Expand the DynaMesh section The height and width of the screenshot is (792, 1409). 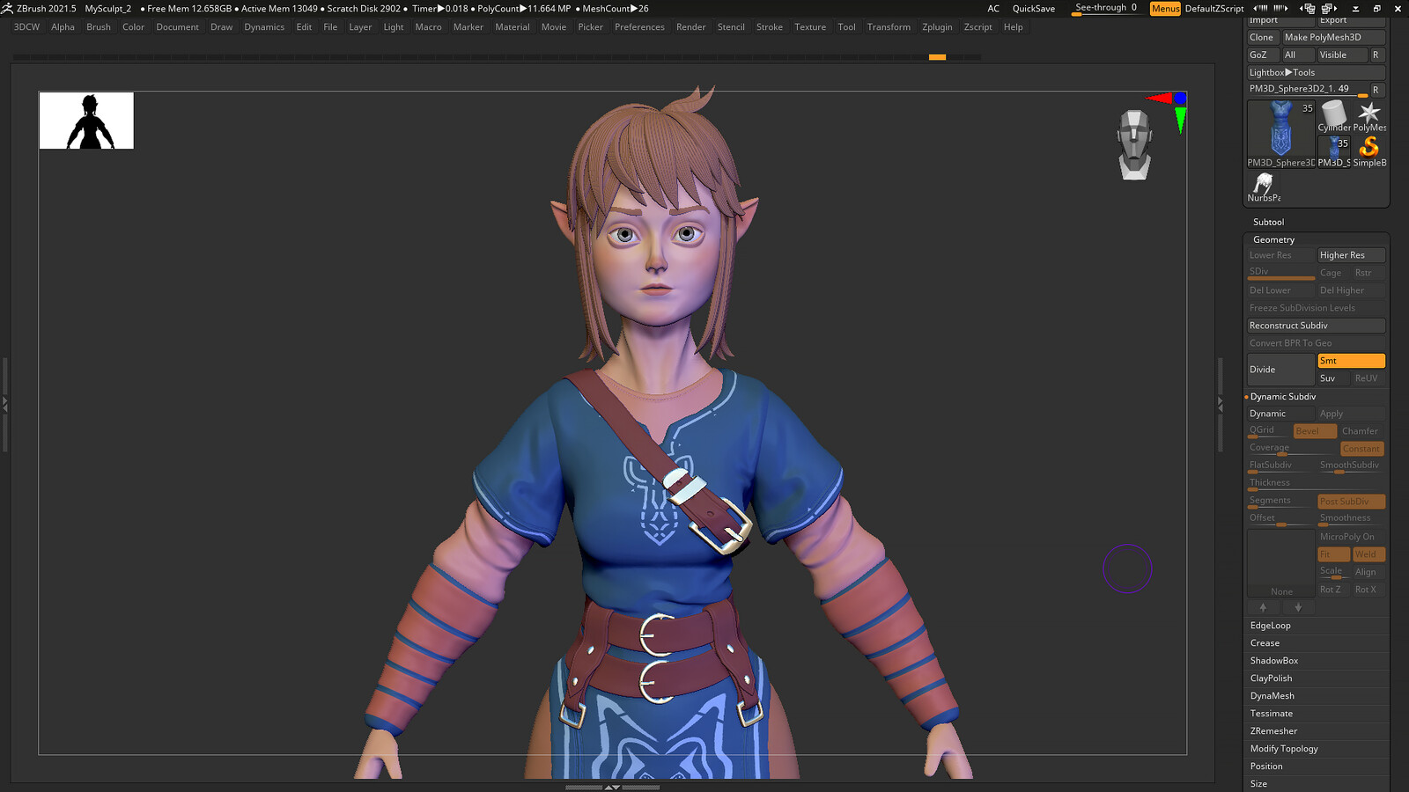pyautogui.click(x=1272, y=696)
